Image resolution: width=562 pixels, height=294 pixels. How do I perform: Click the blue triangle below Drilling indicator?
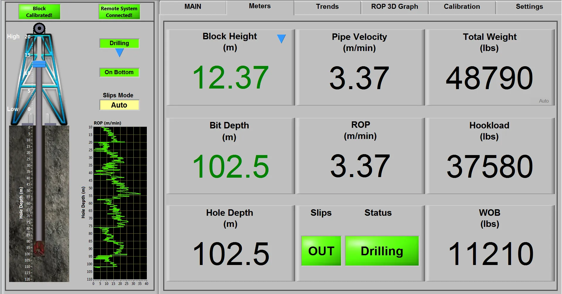coord(119,52)
